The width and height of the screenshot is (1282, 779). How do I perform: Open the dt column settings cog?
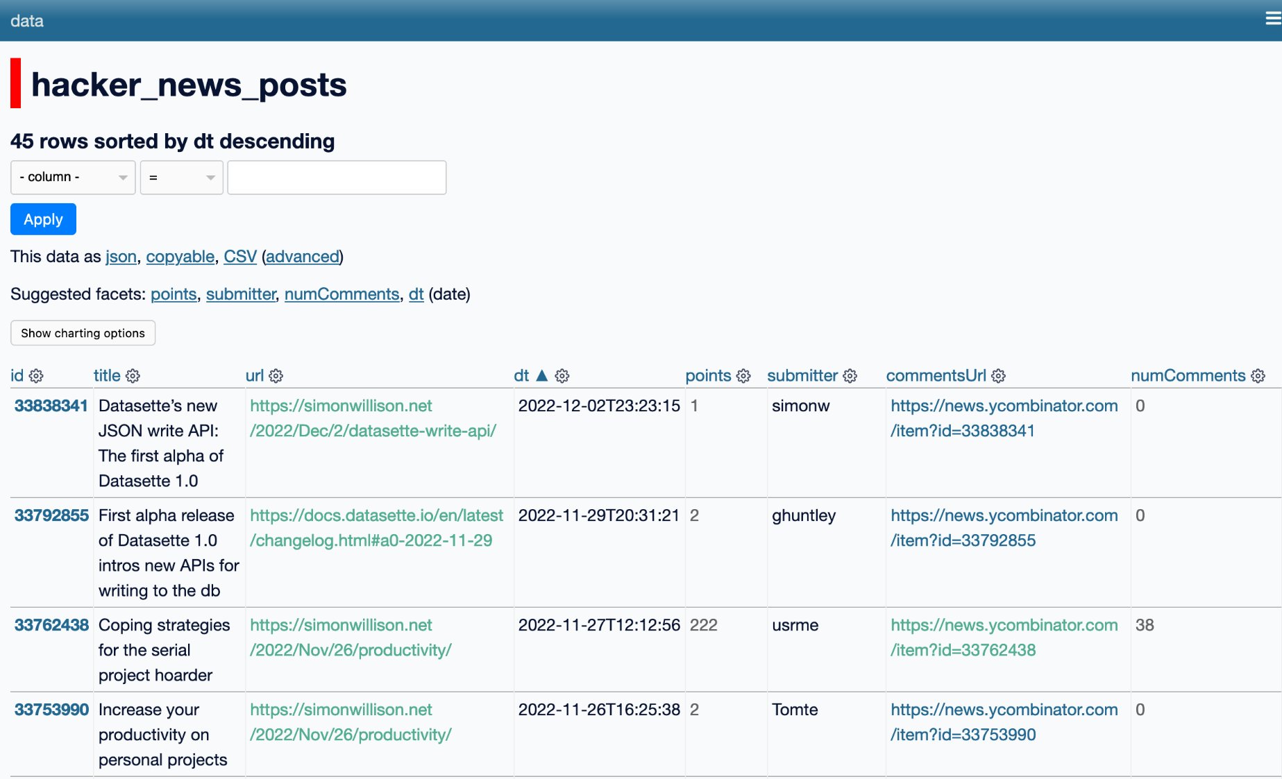pyautogui.click(x=562, y=375)
